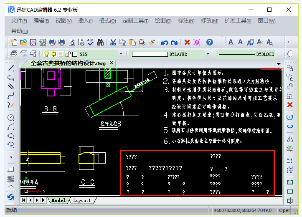Click the Find binoculars icon
The width and height of the screenshot is (302, 217).
pyautogui.click(x=100, y=42)
